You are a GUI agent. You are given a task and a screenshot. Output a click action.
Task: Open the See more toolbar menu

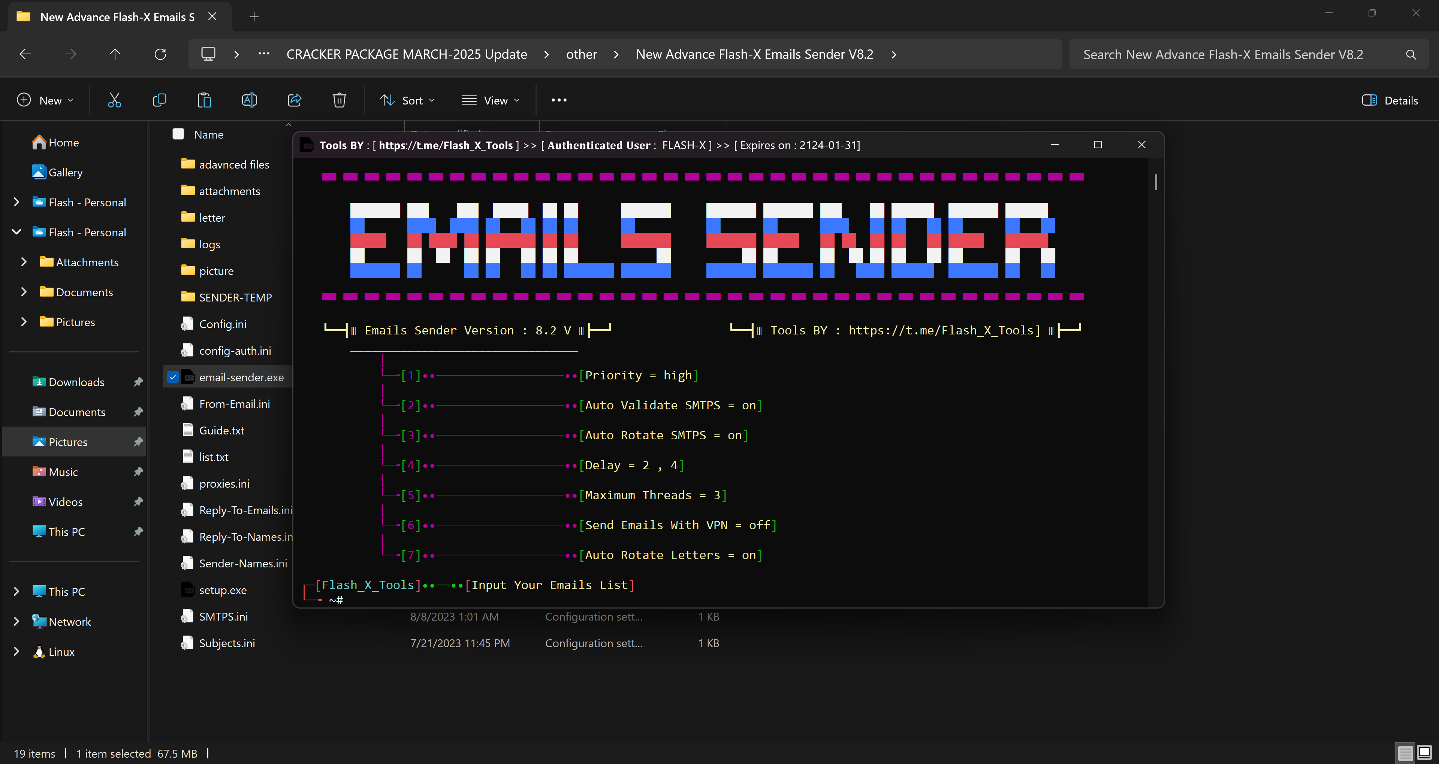click(x=559, y=100)
